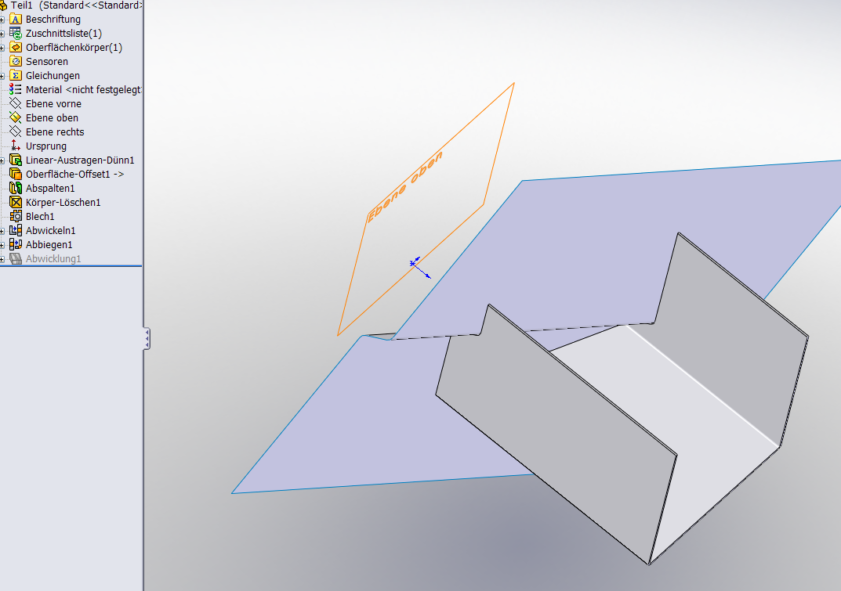841x591 pixels.
Task: Select the 'Ebene rechts' label
Action: point(55,132)
